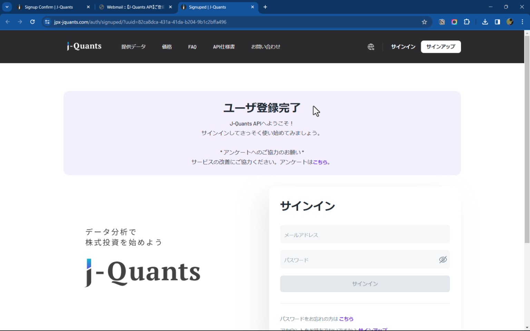Open the tab search dropdown arrow
The height and width of the screenshot is (331, 530).
[7, 7]
